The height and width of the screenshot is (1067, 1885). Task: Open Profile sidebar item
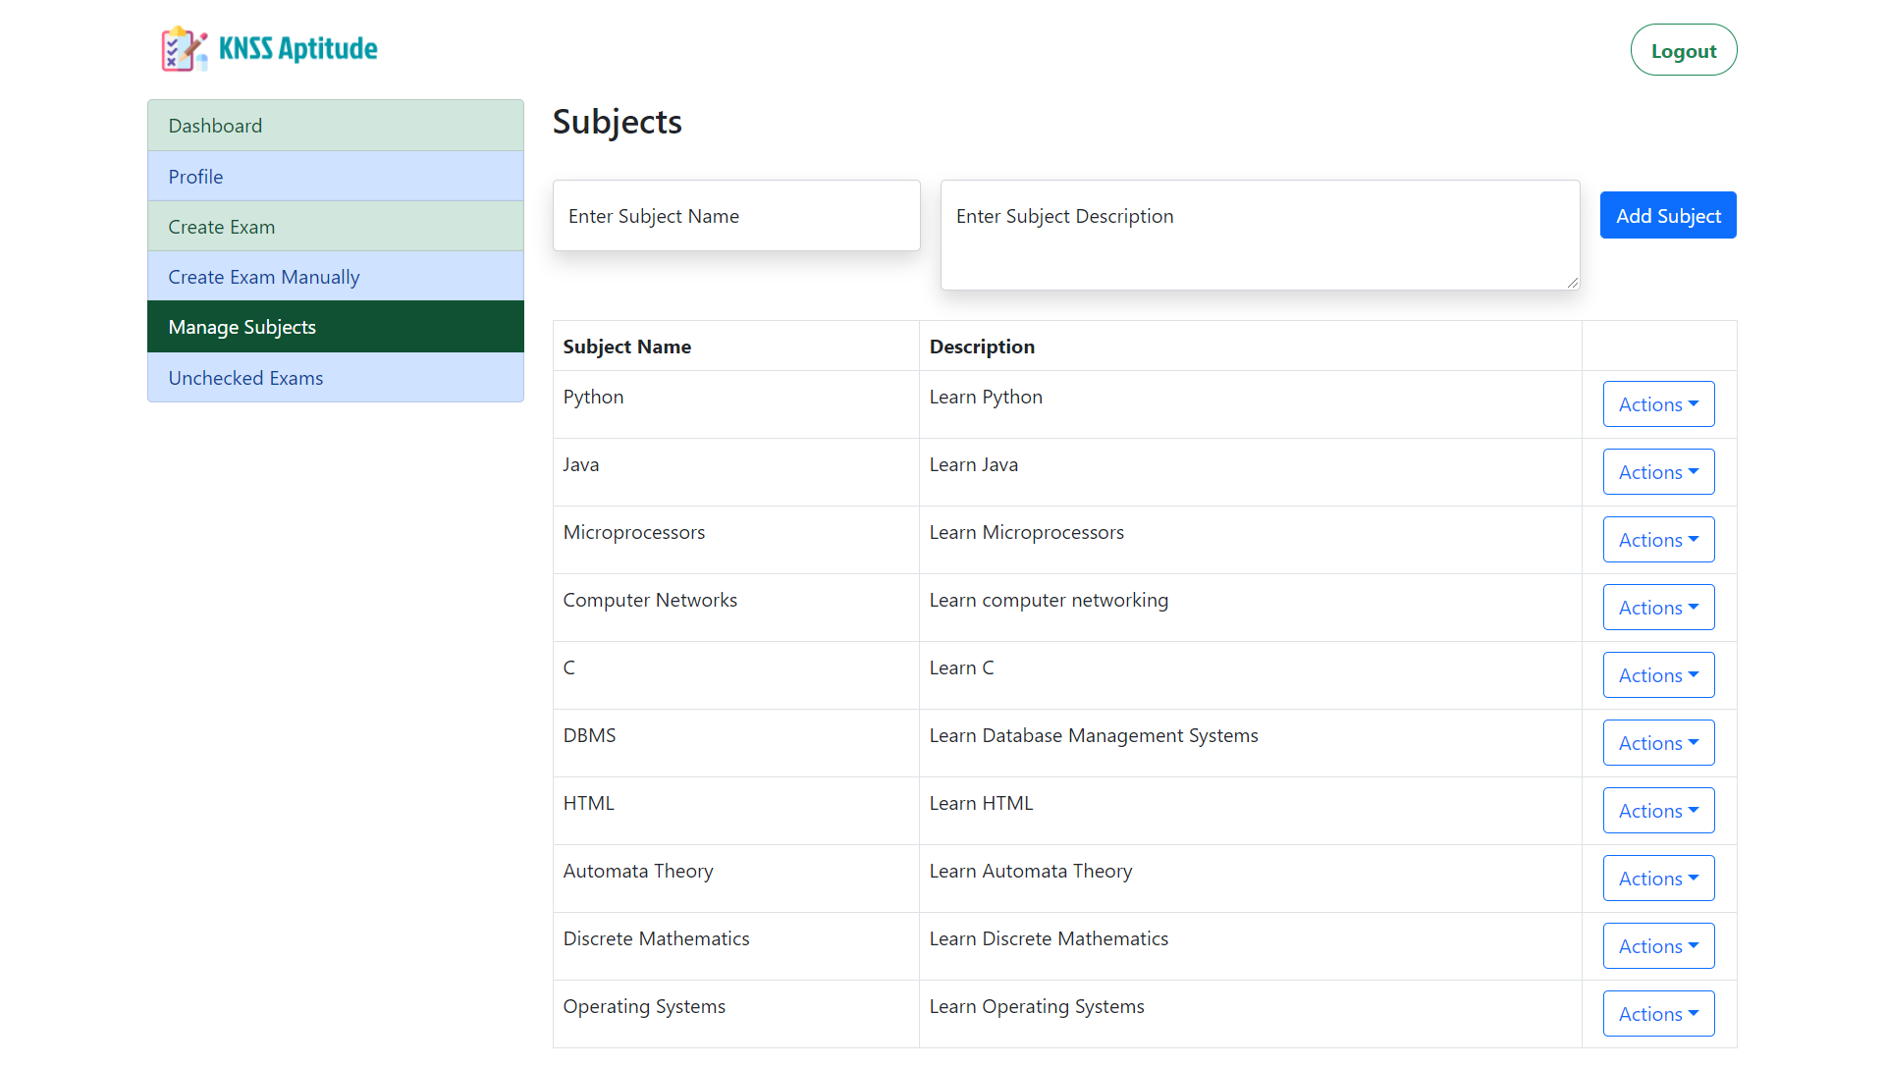335,177
